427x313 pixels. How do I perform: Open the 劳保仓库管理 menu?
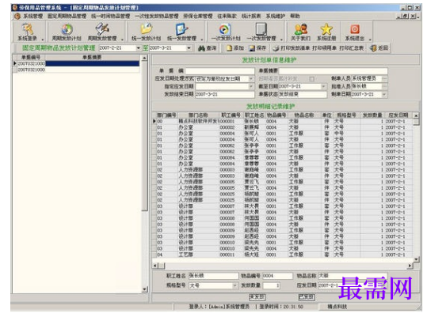(198, 16)
